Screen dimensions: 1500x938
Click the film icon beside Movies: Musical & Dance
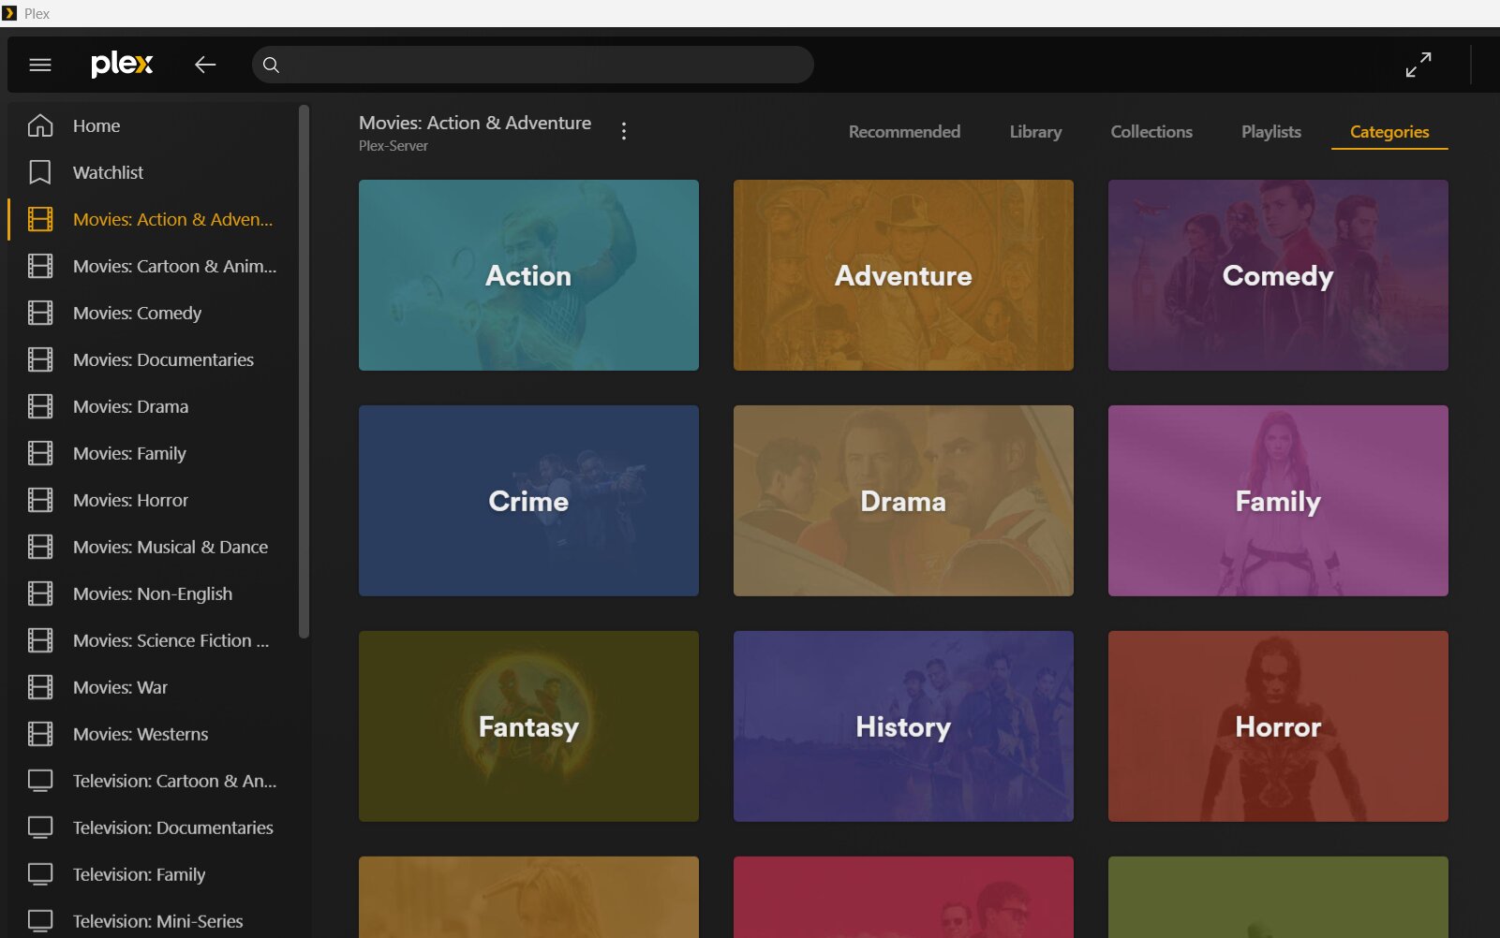tap(40, 547)
